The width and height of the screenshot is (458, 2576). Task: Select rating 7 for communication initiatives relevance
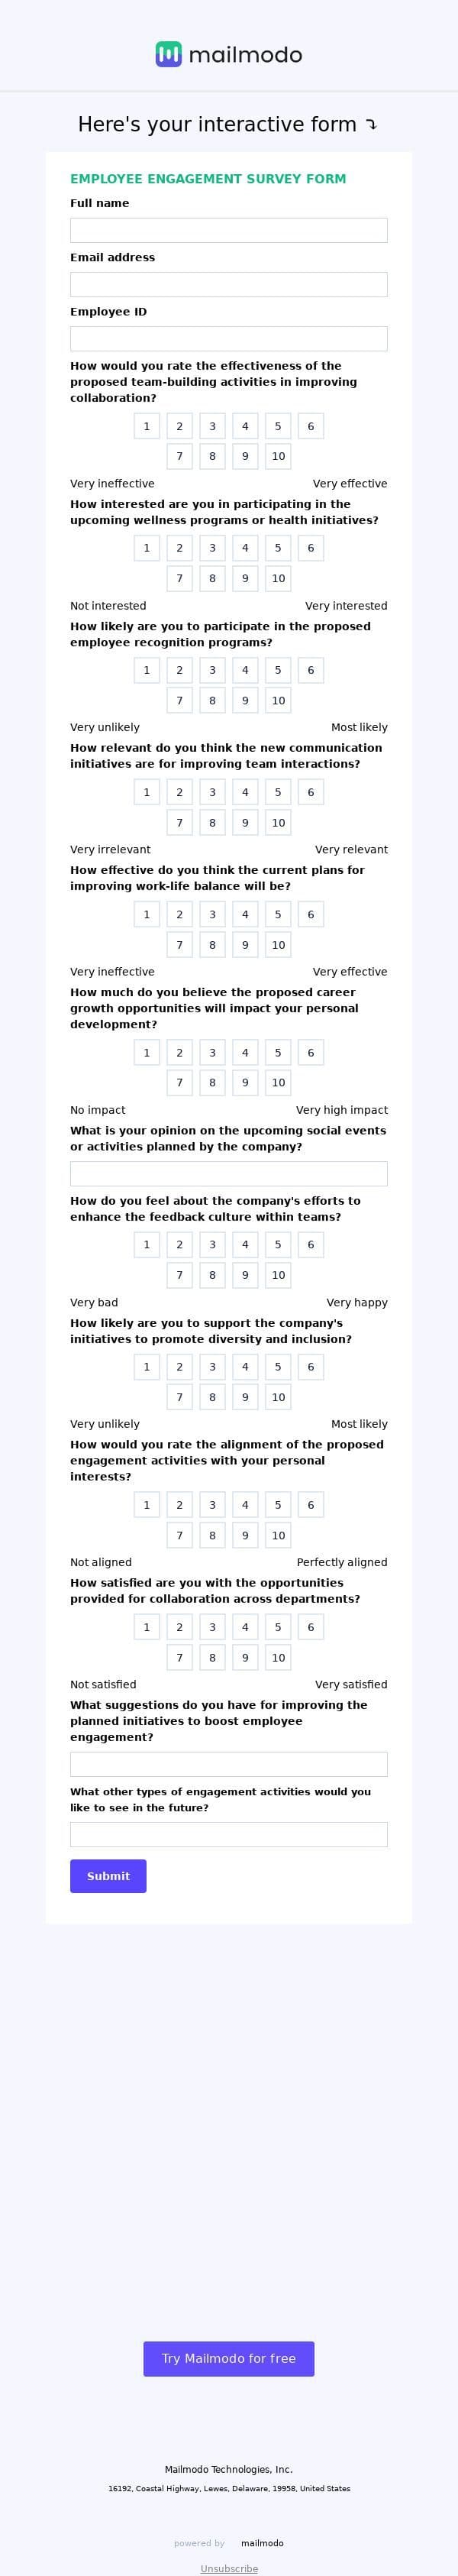click(179, 822)
